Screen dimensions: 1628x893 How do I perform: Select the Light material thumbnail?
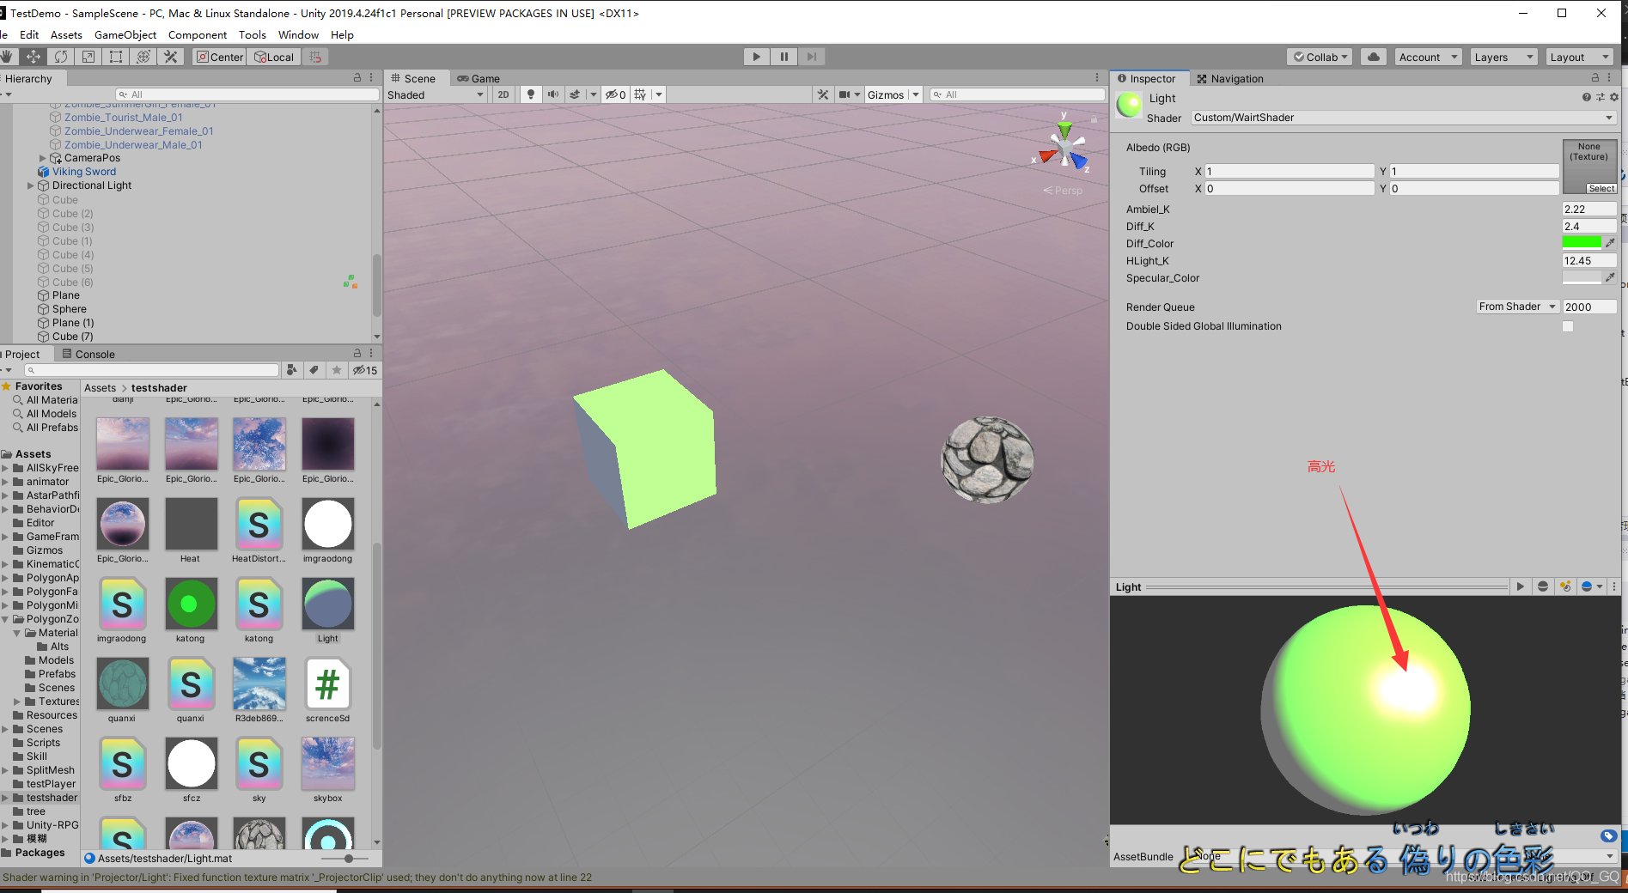327,603
